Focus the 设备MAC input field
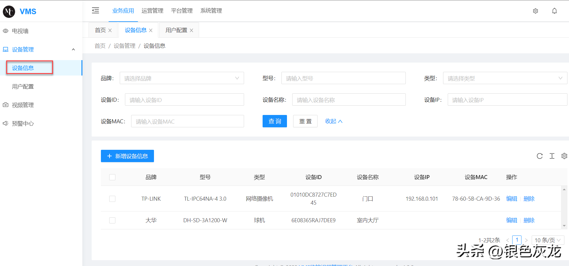This screenshot has height=266, width=569. (188, 121)
